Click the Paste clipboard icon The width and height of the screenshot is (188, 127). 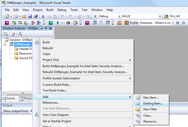pos(55,16)
